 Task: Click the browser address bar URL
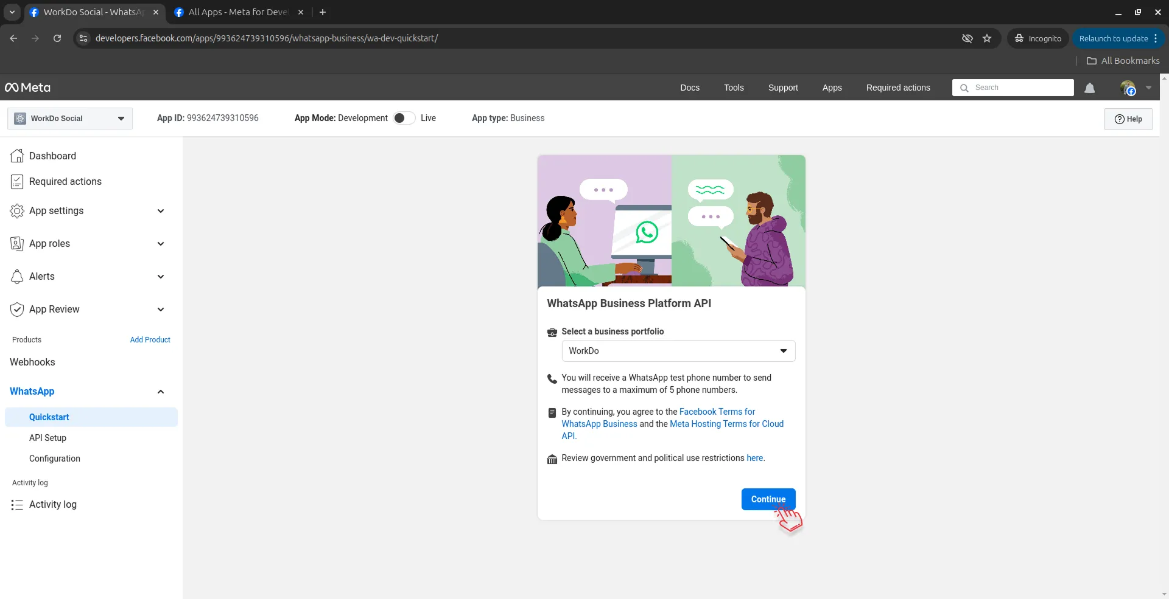pos(267,38)
